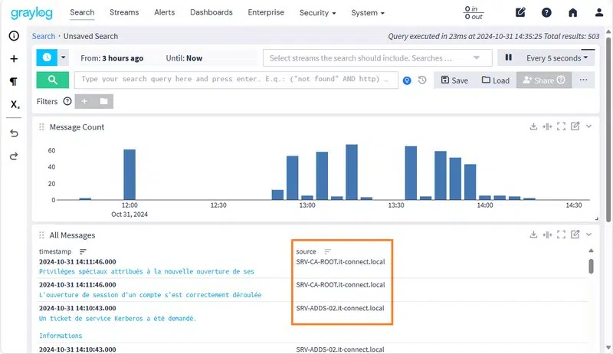Toggle sort on source column
Screen dimensions: 613x354
(328, 251)
